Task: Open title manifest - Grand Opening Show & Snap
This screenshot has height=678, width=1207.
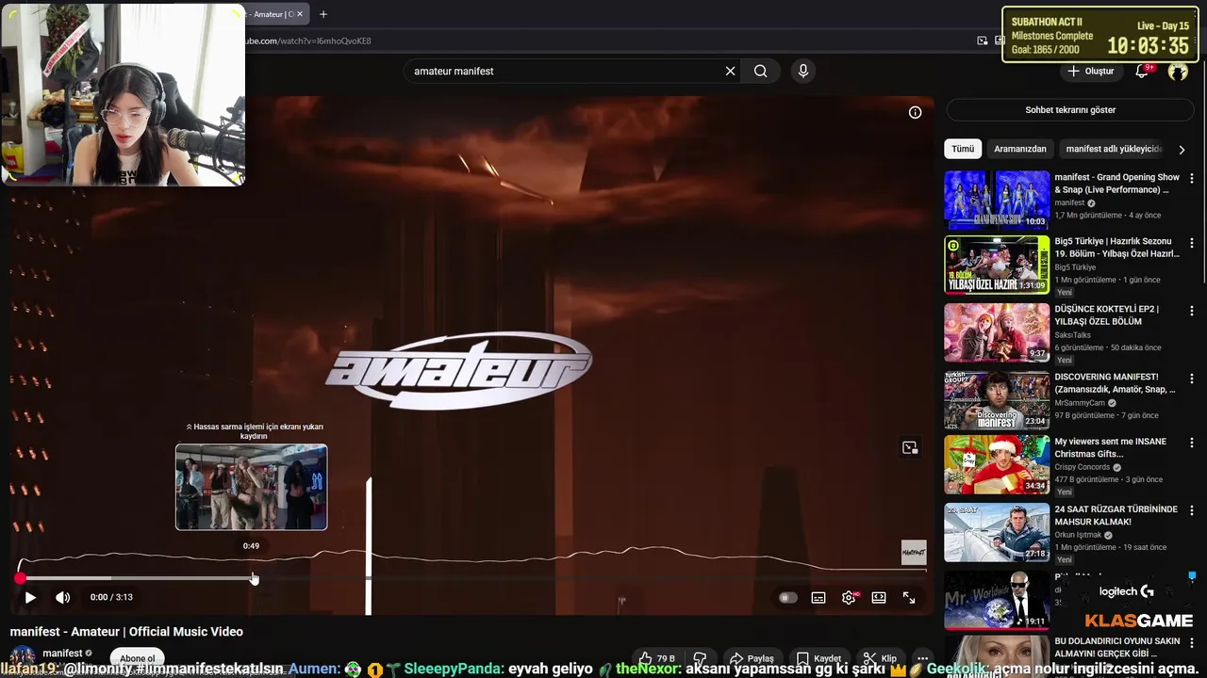Action: (1116, 184)
